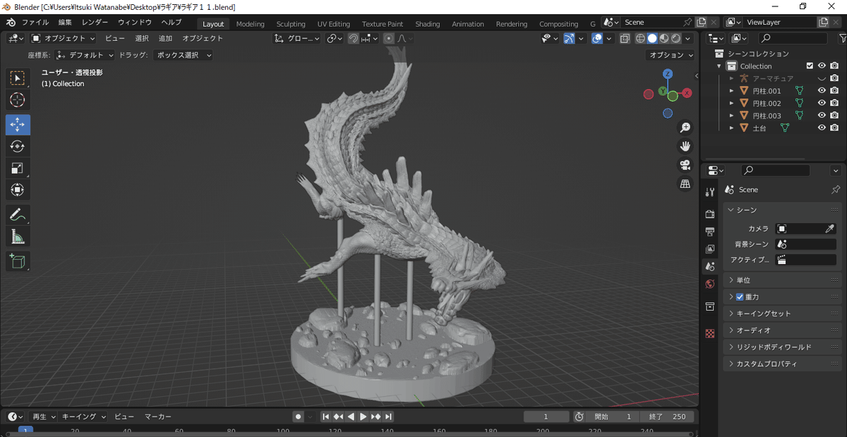Select the Measure ruler tool
Screen dimensions: 847x437
[x=18, y=237]
